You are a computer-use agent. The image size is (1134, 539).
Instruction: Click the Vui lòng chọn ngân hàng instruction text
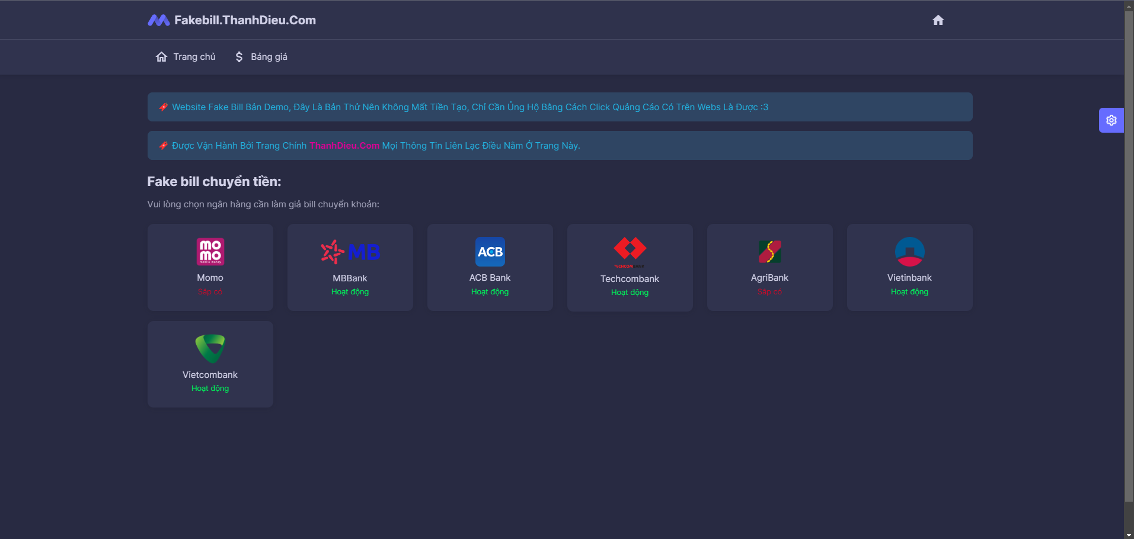(x=263, y=204)
